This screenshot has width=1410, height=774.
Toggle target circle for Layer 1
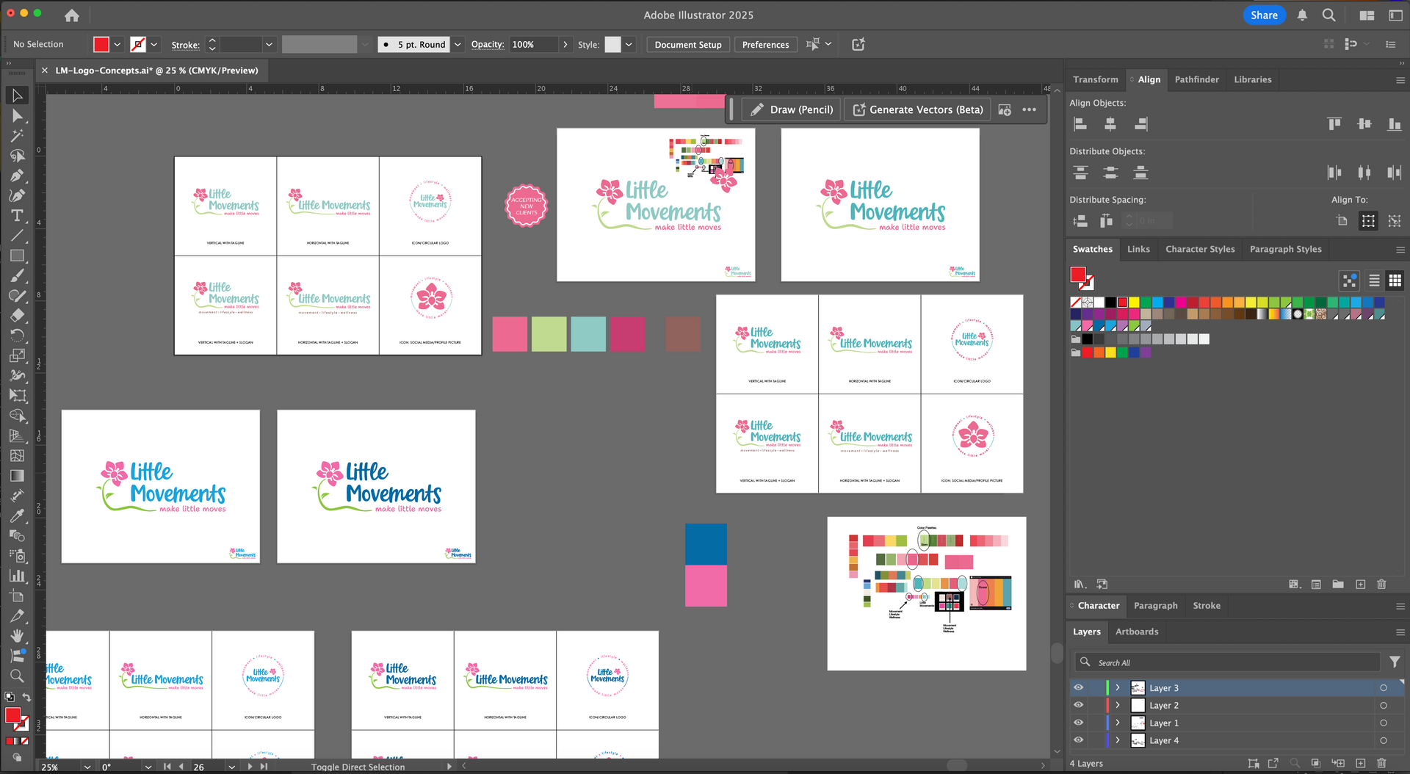(1384, 723)
